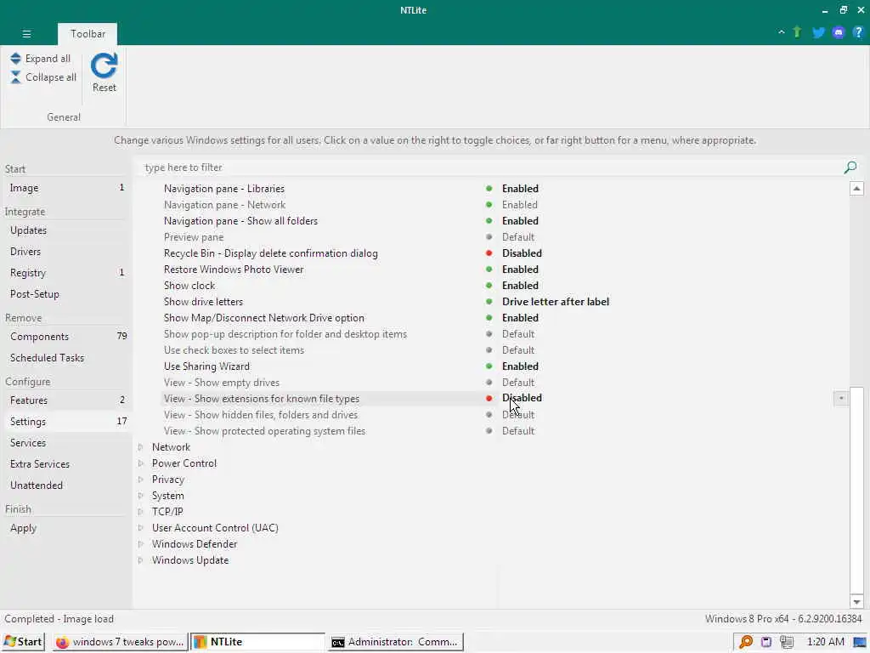Click the magnifier tray icon
The image size is (870, 653).
pyautogui.click(x=746, y=642)
